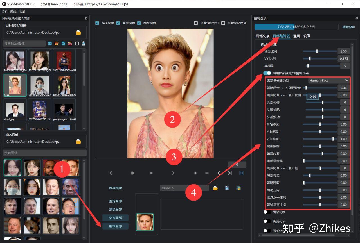Remove a marker with the minus icon
The width and height of the screenshot is (360, 243).
click(x=207, y=173)
